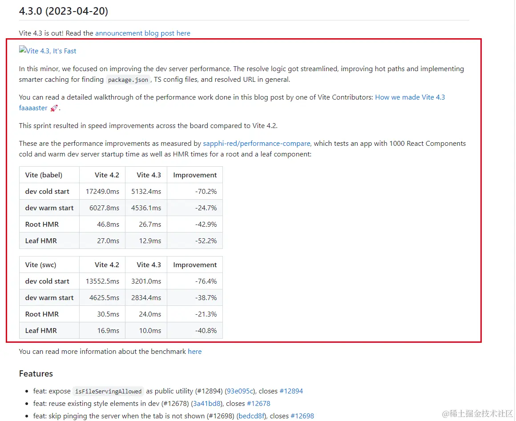516x421 pixels.
Task: Open the announcement blog post here link
Action: coord(142,33)
